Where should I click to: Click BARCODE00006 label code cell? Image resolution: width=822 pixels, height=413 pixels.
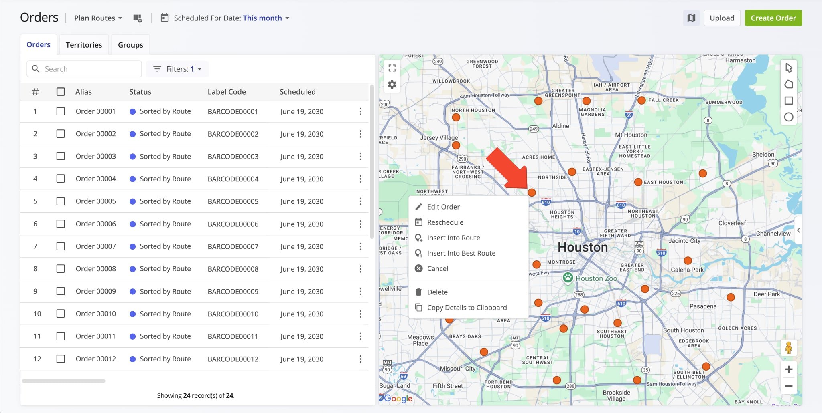[233, 224]
